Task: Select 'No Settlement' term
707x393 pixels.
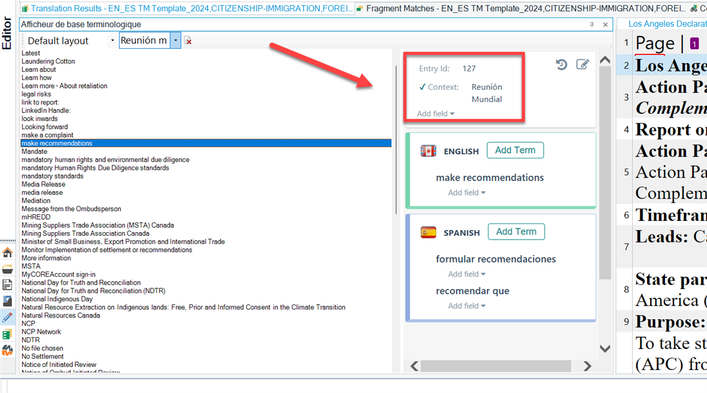Action: coord(42,356)
